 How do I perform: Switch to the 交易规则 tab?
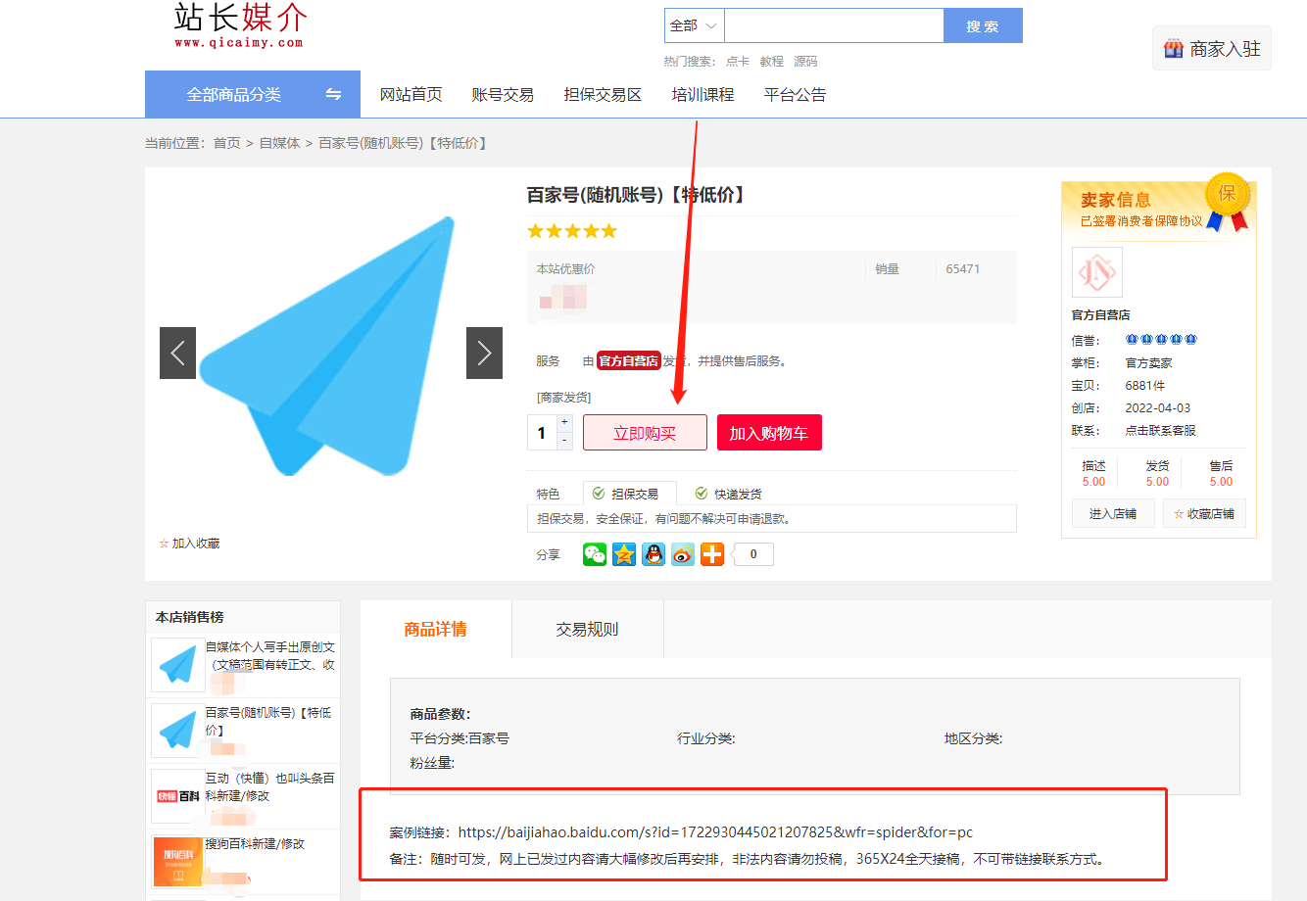[x=588, y=629]
